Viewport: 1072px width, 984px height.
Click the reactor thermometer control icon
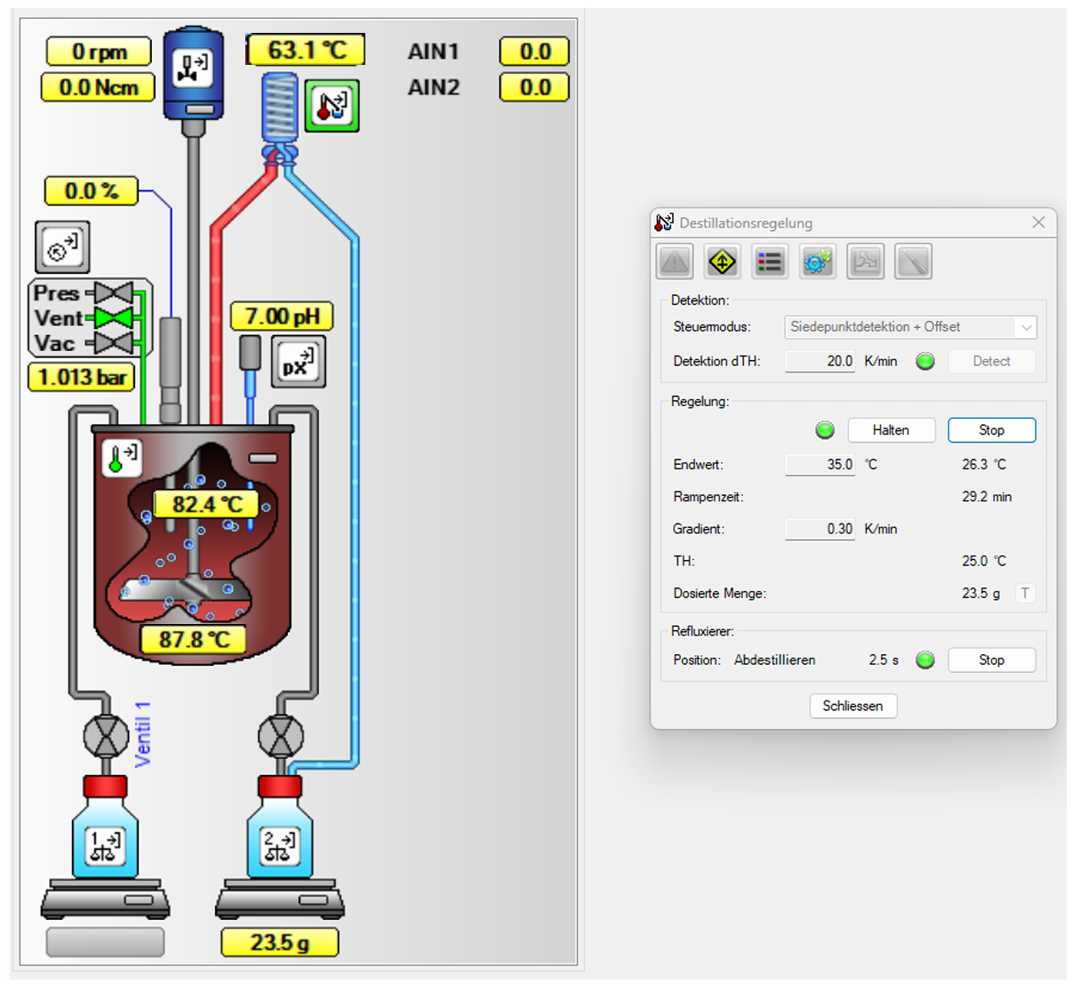coord(122,458)
